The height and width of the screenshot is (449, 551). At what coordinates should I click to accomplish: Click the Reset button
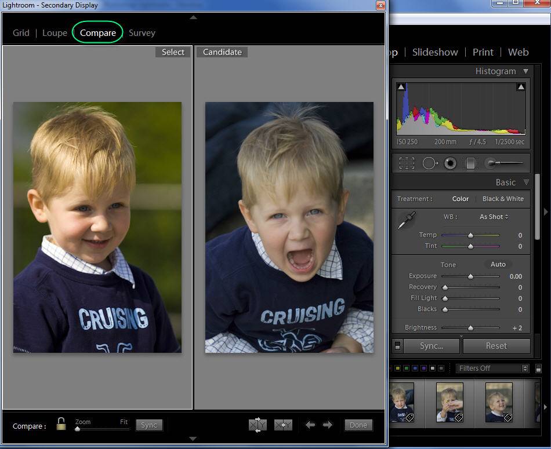[496, 346]
